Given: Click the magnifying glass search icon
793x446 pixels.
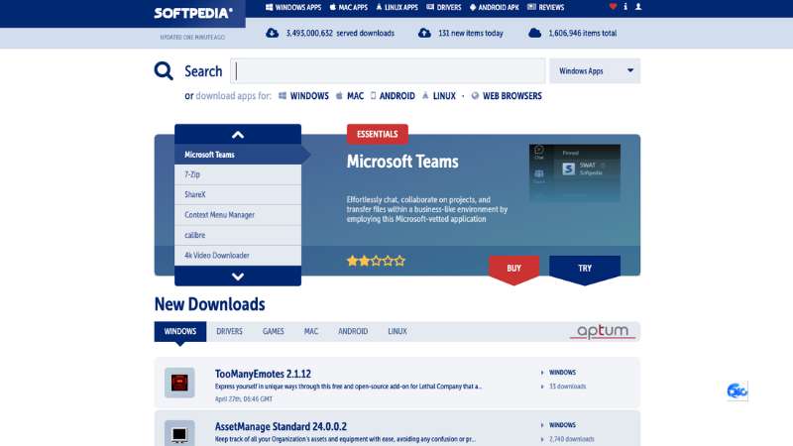Looking at the screenshot, I should [164, 70].
